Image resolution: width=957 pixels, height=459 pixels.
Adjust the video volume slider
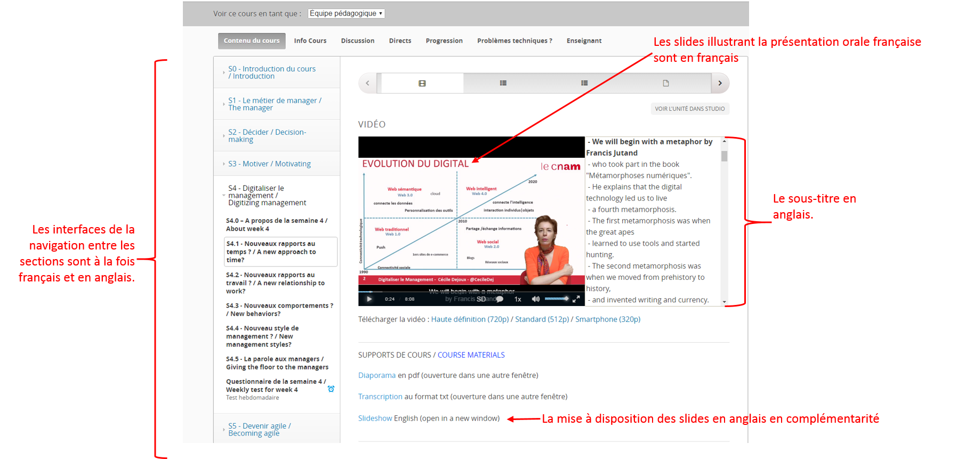(557, 299)
